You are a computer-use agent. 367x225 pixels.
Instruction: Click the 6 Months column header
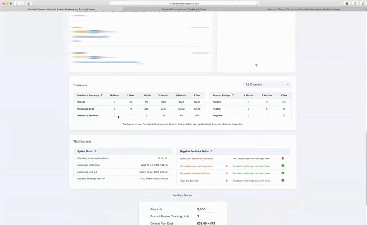(181, 95)
